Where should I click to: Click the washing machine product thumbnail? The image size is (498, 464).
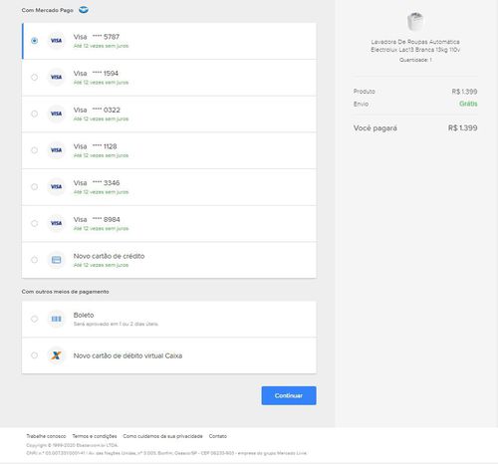tap(415, 21)
